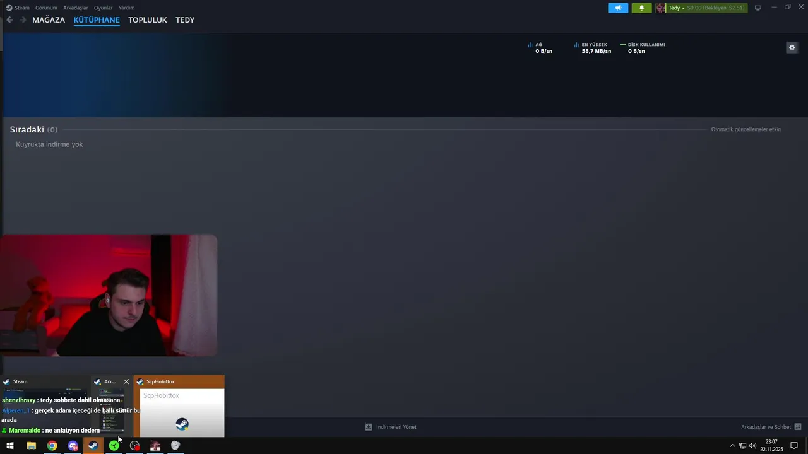Screen dimensions: 808x454
Task: Open the green circular app in taskbar
Action: 114,446
